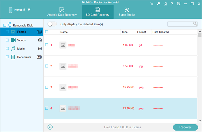Screen dimensions: 202x132
Task: Click the back arrow icon
Action: (50, 127)
